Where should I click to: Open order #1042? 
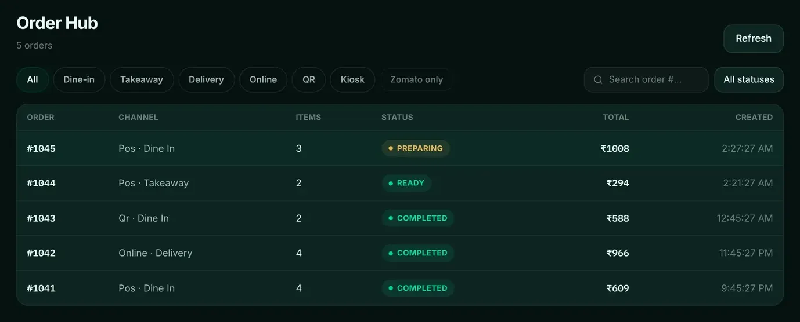point(400,253)
